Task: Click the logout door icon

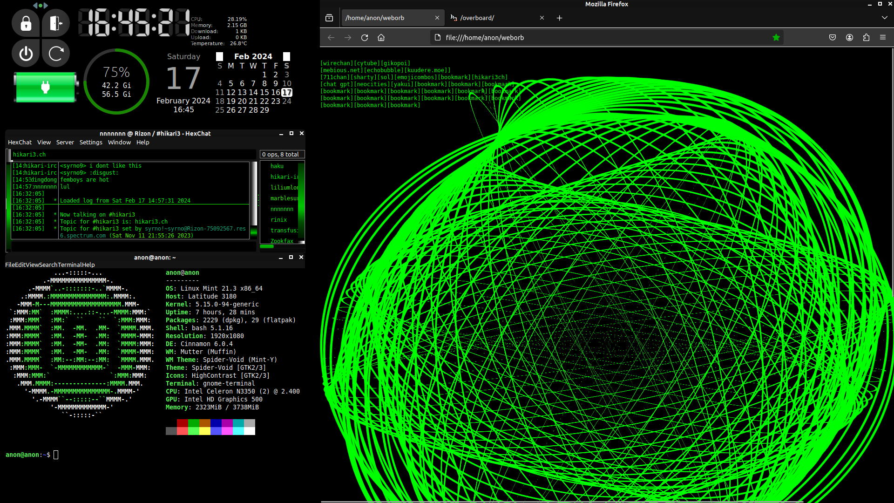Action: (x=55, y=23)
